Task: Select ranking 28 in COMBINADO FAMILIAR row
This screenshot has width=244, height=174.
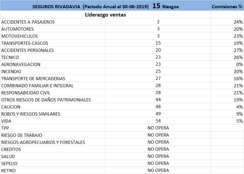Action: 158,85
